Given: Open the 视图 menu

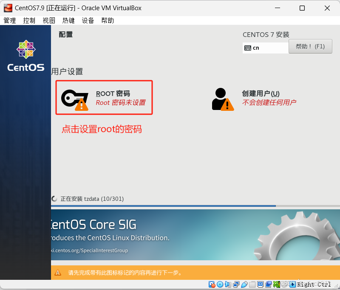Looking at the screenshot, I should [x=49, y=20].
